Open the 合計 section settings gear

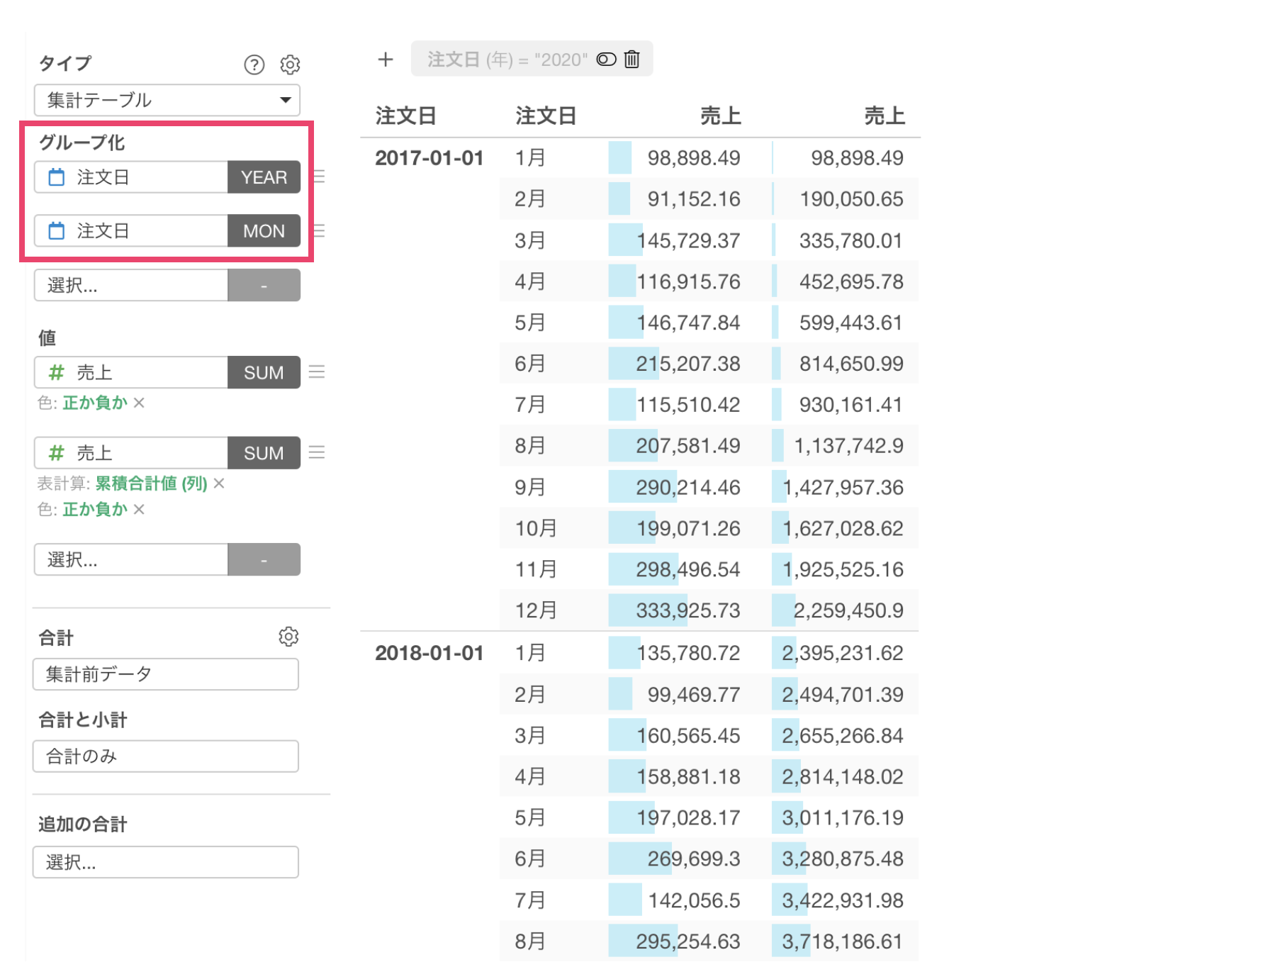pyautogui.click(x=288, y=637)
